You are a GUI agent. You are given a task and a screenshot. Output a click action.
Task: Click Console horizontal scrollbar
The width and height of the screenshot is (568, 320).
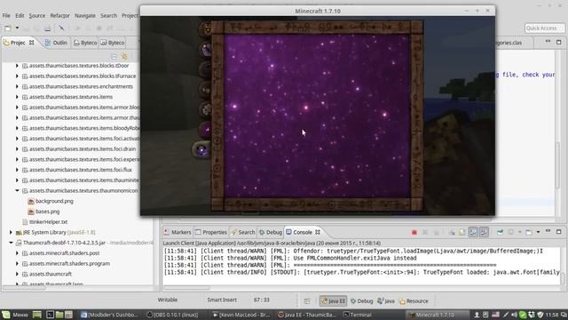186,288
